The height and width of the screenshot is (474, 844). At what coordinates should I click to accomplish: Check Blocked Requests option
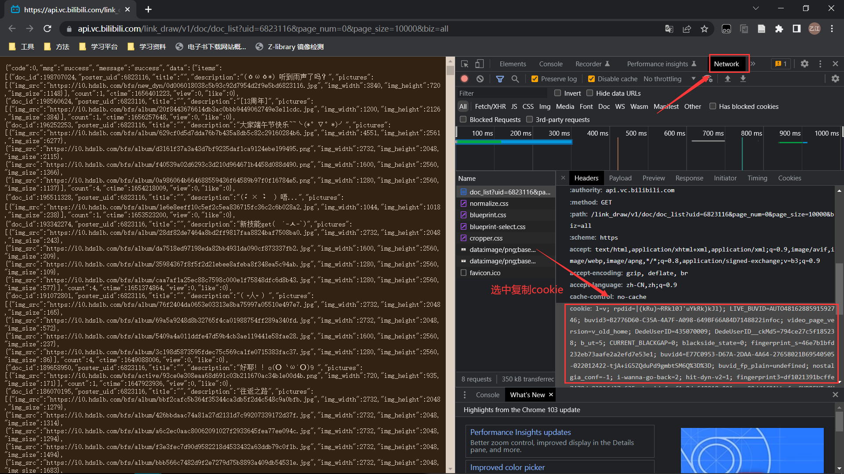click(x=463, y=119)
